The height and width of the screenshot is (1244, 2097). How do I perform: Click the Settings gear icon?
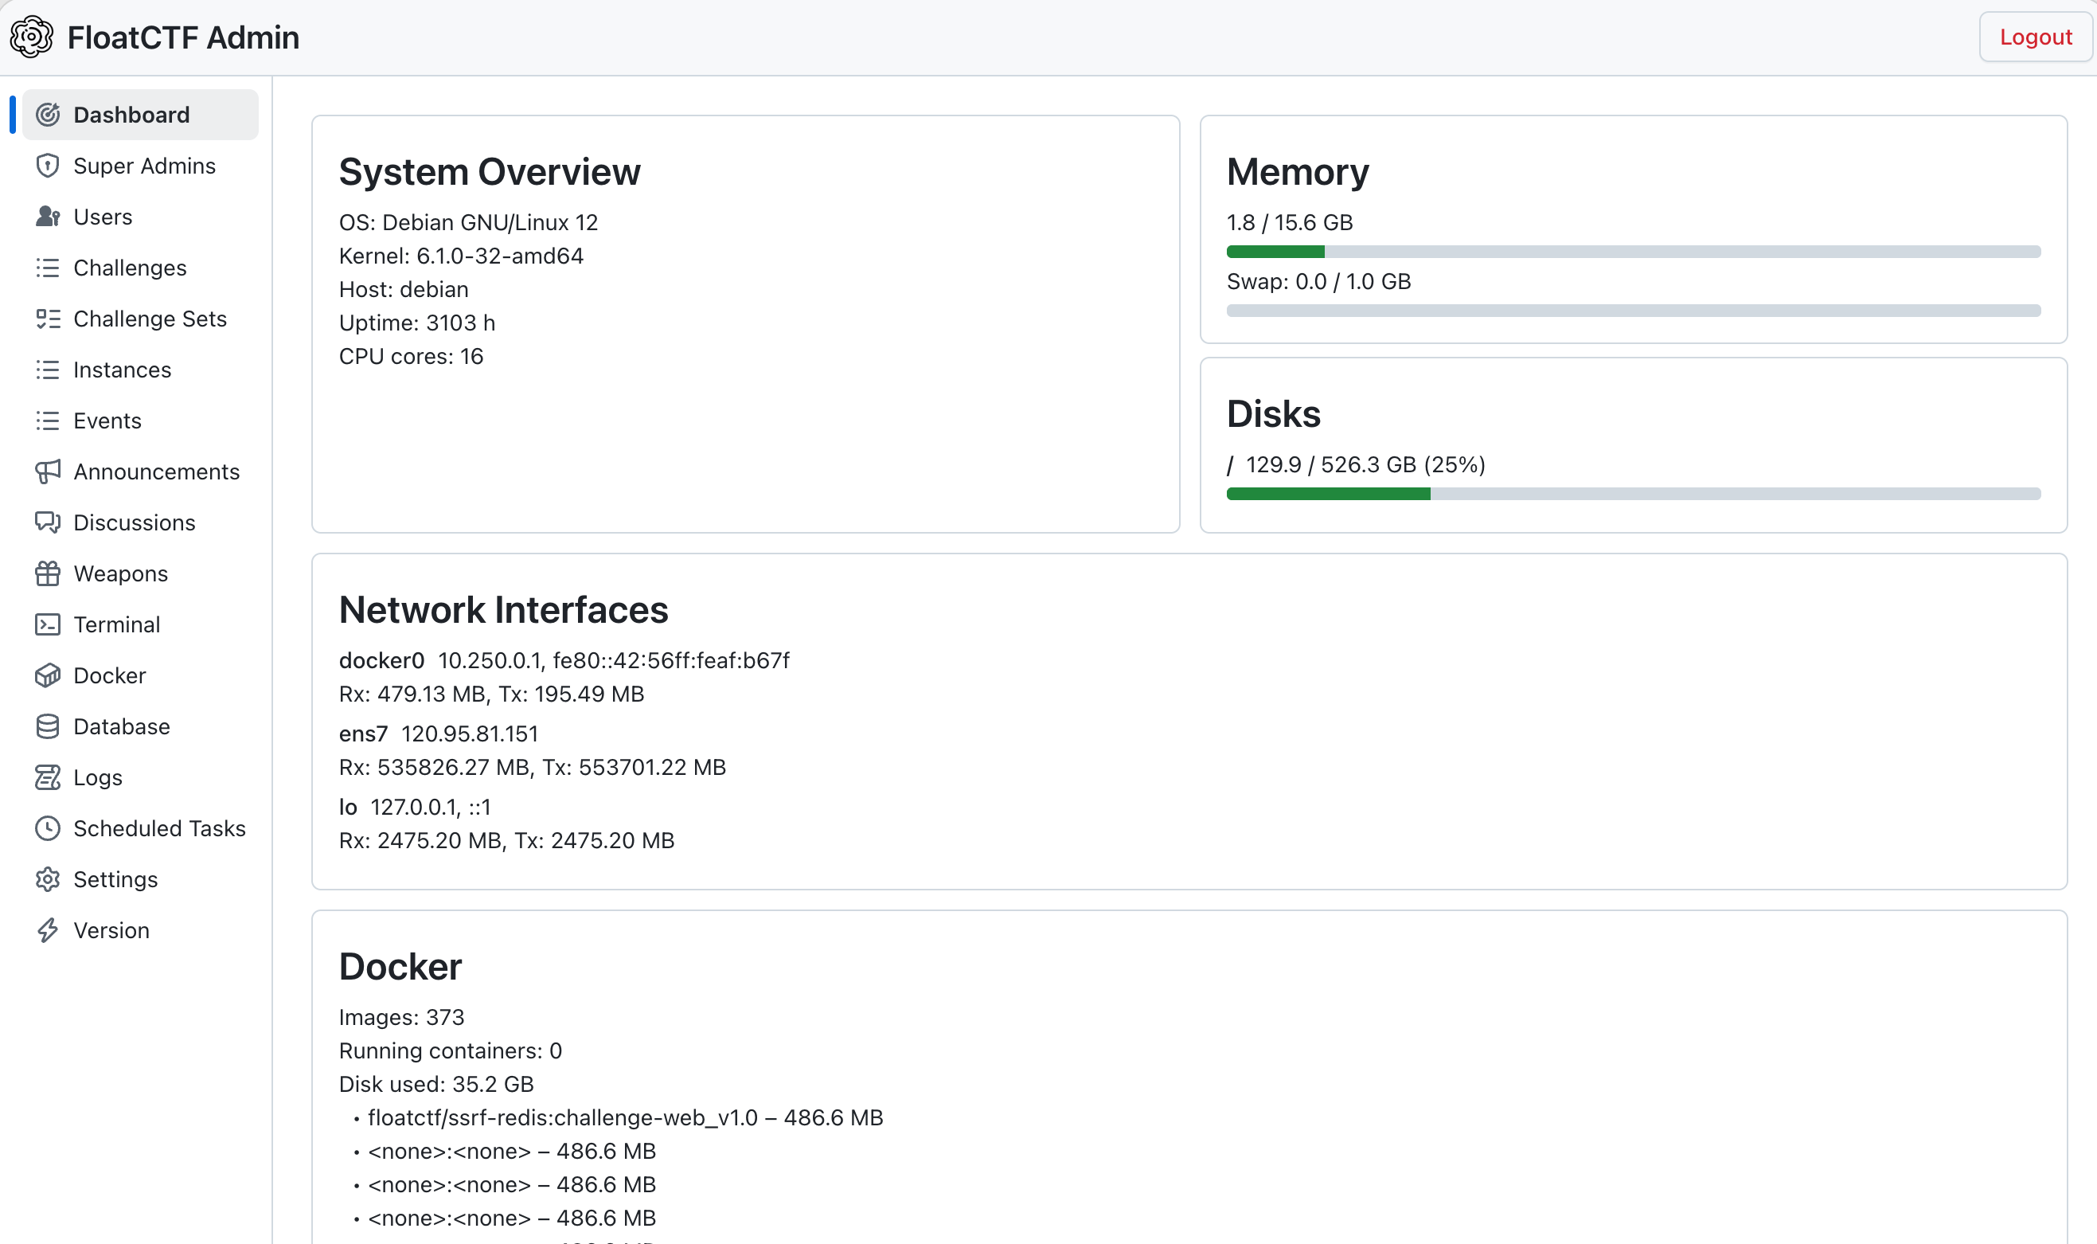click(x=48, y=879)
